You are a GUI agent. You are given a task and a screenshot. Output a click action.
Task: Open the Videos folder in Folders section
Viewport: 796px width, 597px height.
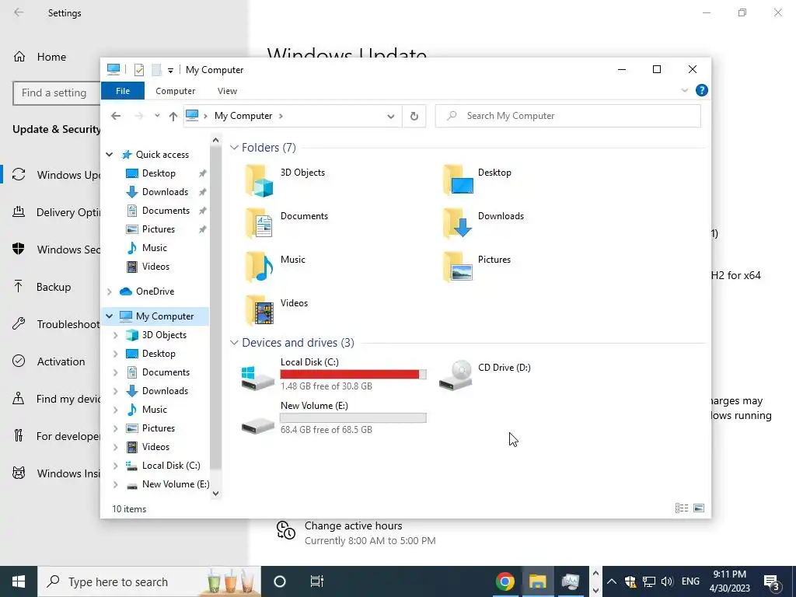point(259,310)
